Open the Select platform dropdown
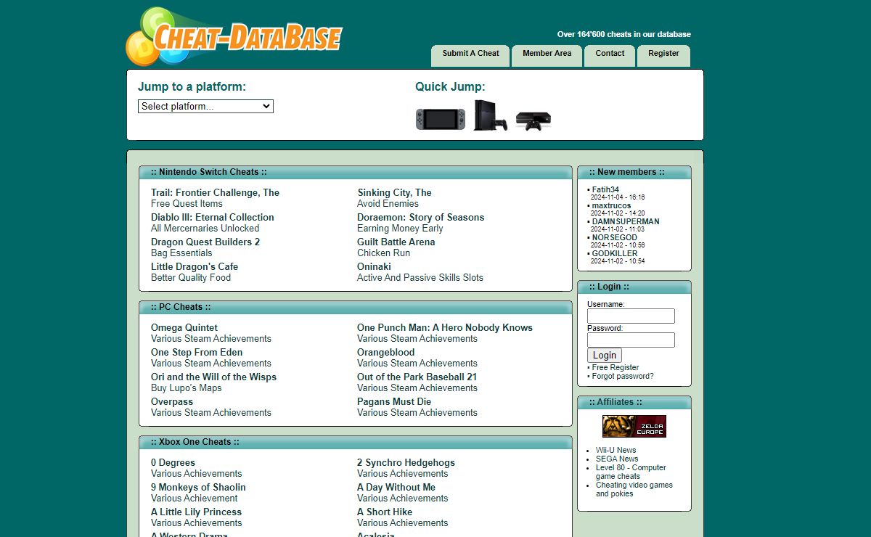 click(x=205, y=106)
